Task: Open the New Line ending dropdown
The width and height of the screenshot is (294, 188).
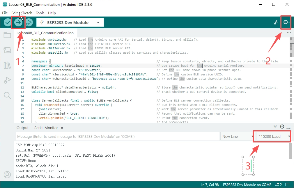Action: 238,136
